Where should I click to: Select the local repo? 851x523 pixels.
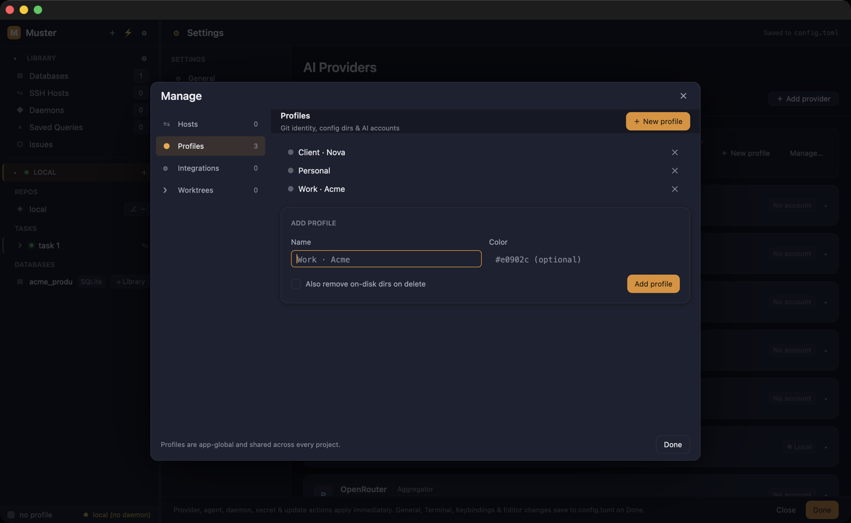click(38, 209)
